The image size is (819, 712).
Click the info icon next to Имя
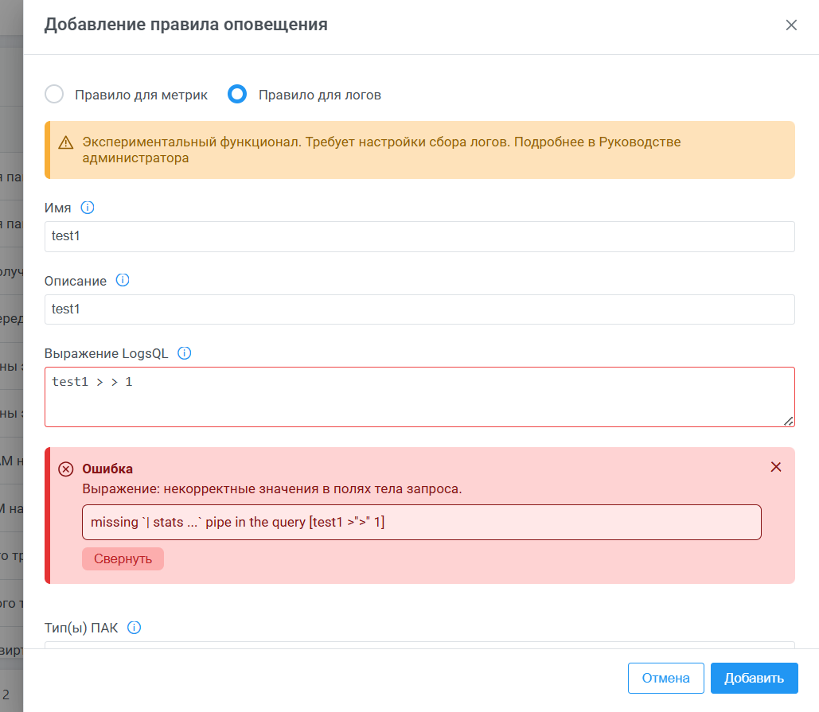(88, 208)
